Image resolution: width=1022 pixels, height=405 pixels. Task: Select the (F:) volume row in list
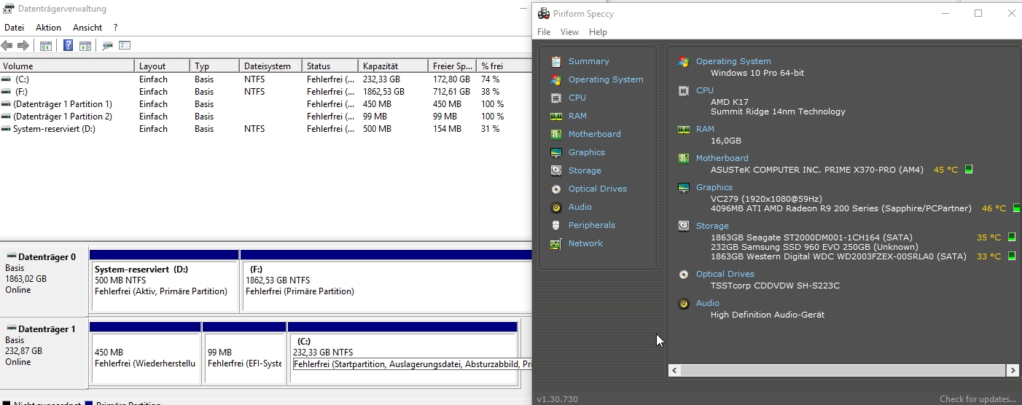click(x=265, y=92)
